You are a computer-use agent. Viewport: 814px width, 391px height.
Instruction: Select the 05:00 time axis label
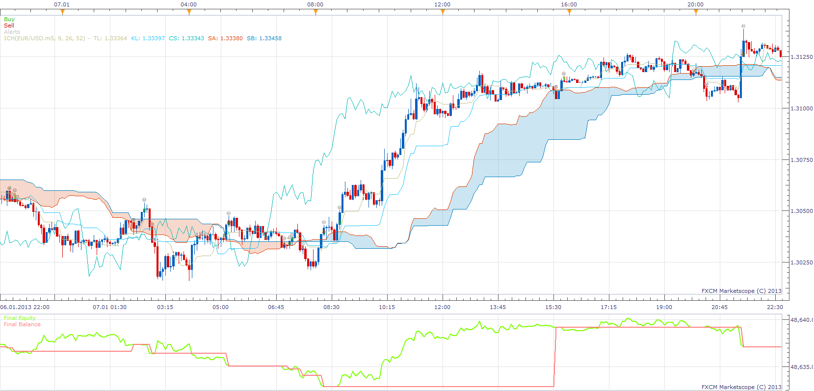[x=220, y=307]
